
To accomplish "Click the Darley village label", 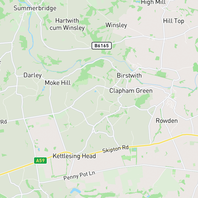I will click(32, 75).
